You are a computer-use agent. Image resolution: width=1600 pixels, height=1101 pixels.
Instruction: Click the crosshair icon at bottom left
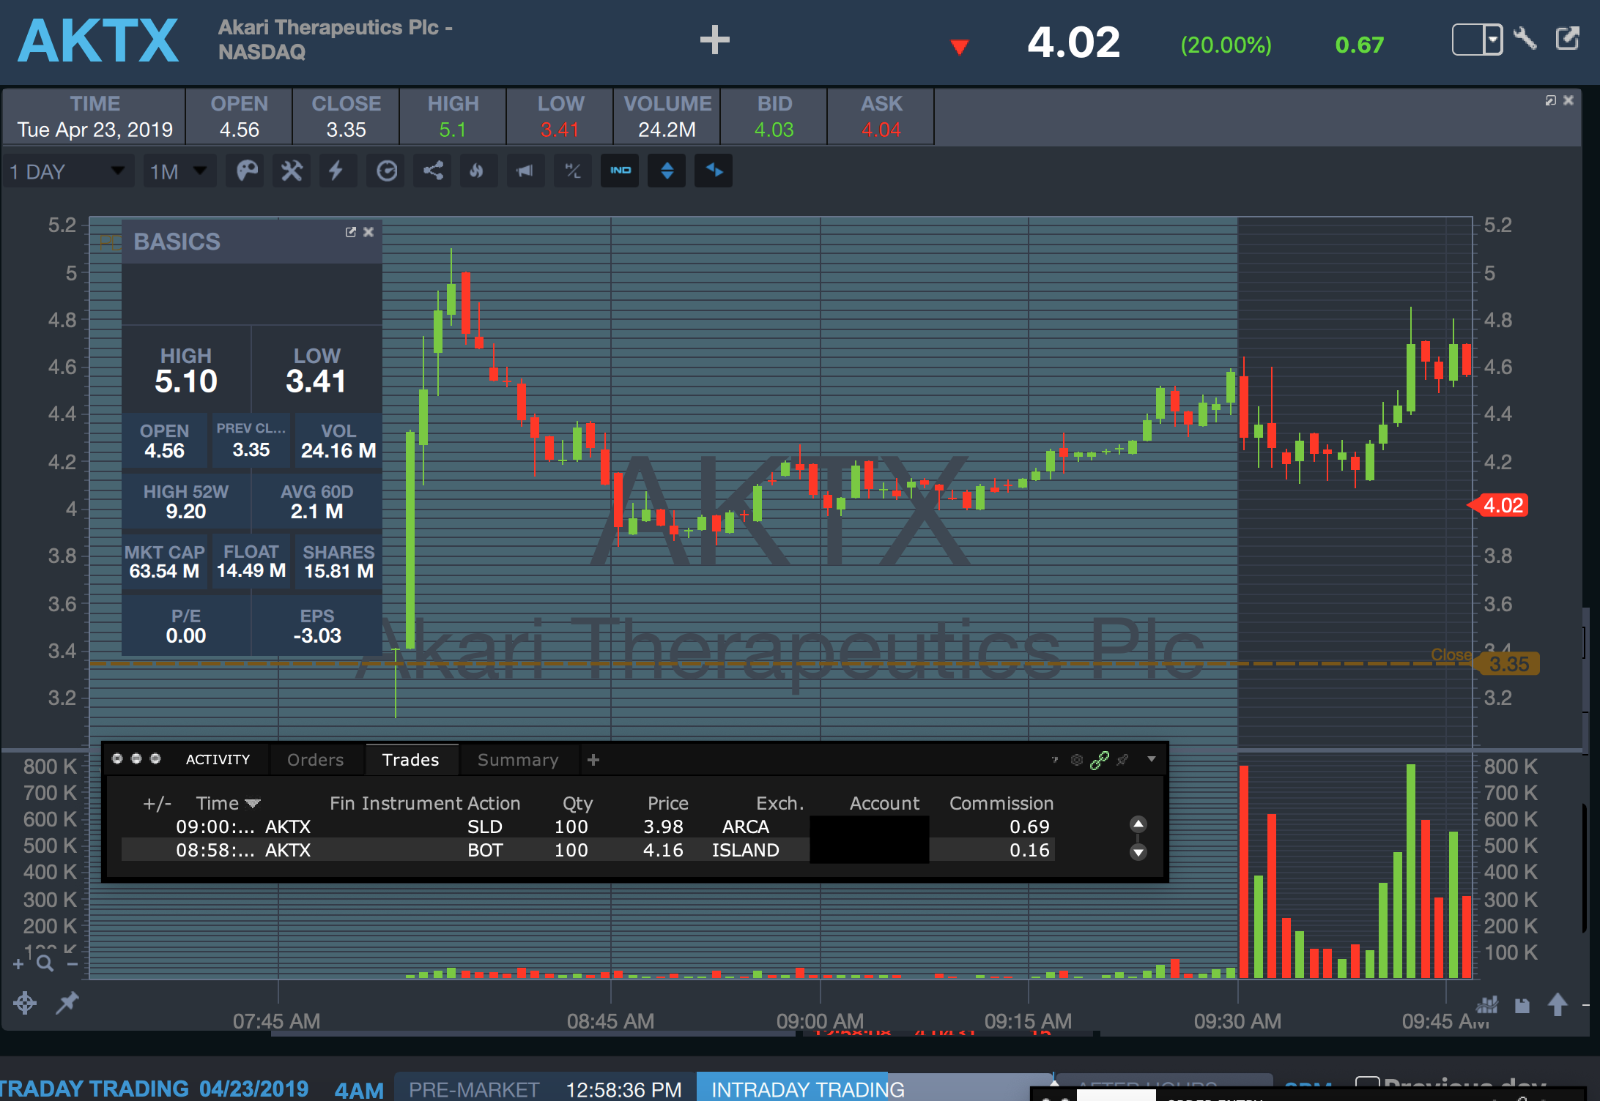click(25, 1002)
